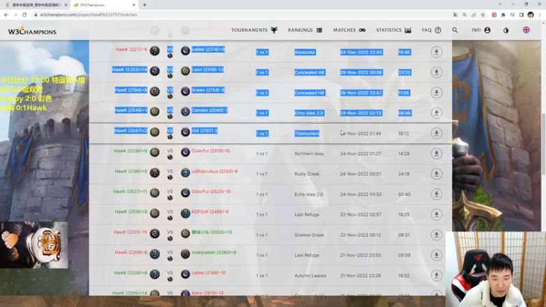This screenshot has height=307, width=546.
Task: Click the FAQ question mark icon
Action: 438,30
